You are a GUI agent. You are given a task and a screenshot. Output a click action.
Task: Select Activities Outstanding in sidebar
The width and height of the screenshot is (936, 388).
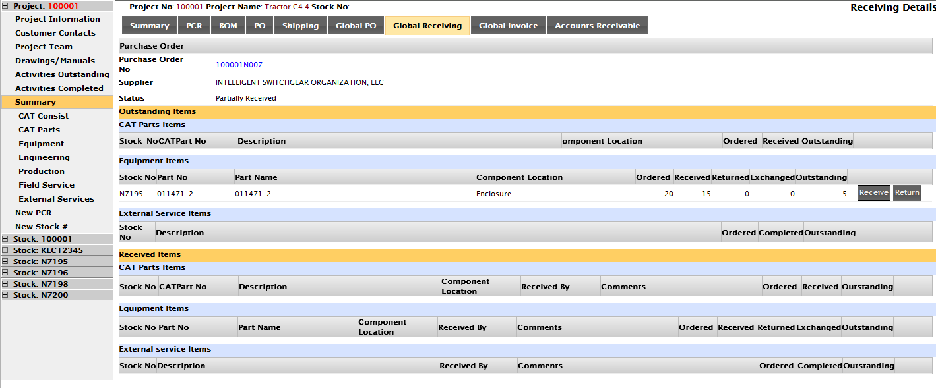[x=62, y=74]
